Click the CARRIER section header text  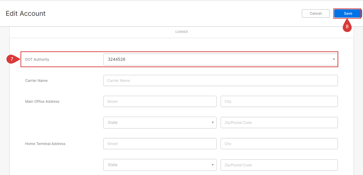point(181,32)
